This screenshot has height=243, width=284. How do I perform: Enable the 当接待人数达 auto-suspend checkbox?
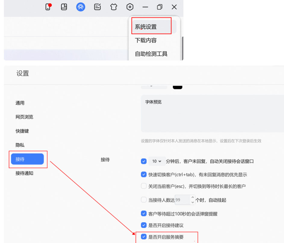144,199
